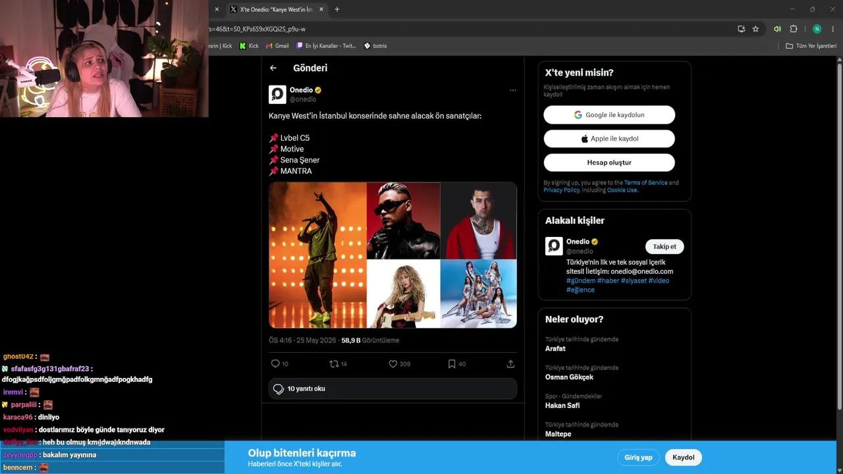Click Onedio name in Alakalı kişiler
Screen dimensions: 843x474
pyautogui.click(x=578, y=242)
